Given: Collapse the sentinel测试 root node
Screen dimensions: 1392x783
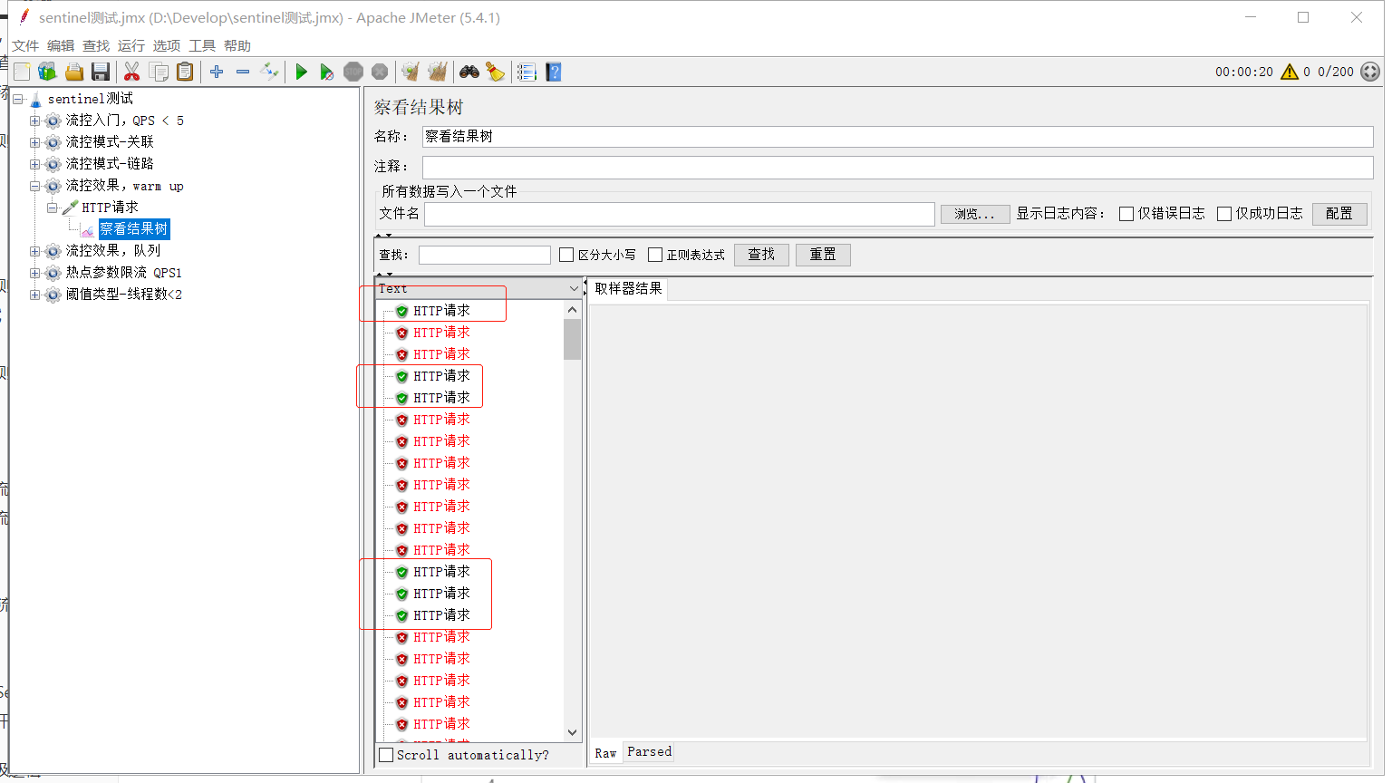Looking at the screenshot, I should 18,99.
